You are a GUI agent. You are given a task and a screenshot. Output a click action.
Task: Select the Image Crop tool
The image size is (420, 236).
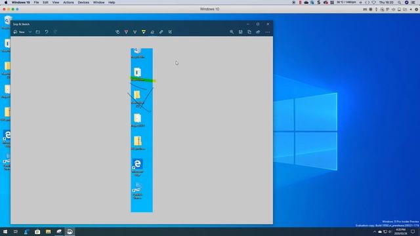[x=170, y=32]
